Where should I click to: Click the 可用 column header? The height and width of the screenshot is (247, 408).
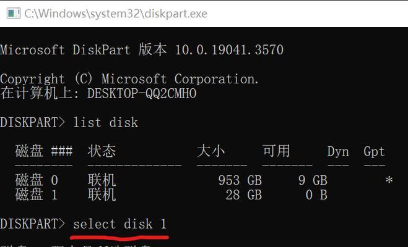pos(276,151)
